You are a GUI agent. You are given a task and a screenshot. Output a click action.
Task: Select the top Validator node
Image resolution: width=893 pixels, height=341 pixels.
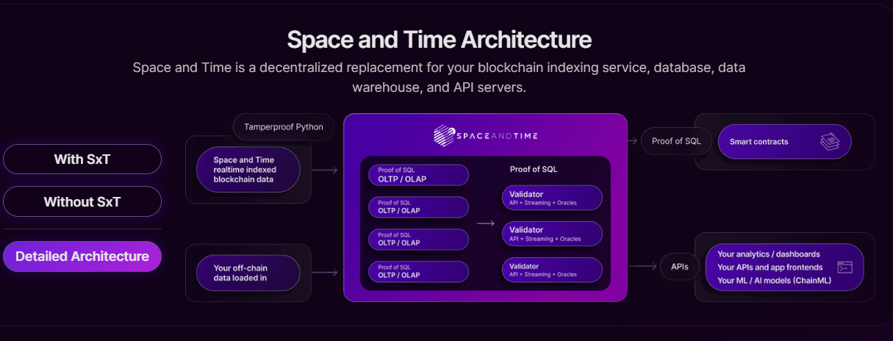tap(552, 198)
